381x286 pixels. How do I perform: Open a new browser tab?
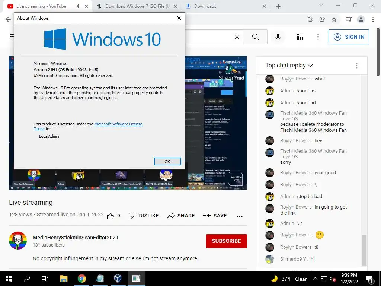(x=278, y=6)
